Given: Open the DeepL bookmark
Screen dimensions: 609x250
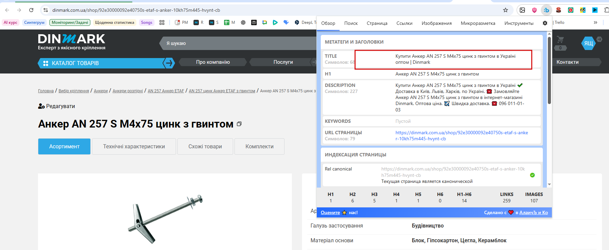Looking at the screenshot, I should [305, 22].
